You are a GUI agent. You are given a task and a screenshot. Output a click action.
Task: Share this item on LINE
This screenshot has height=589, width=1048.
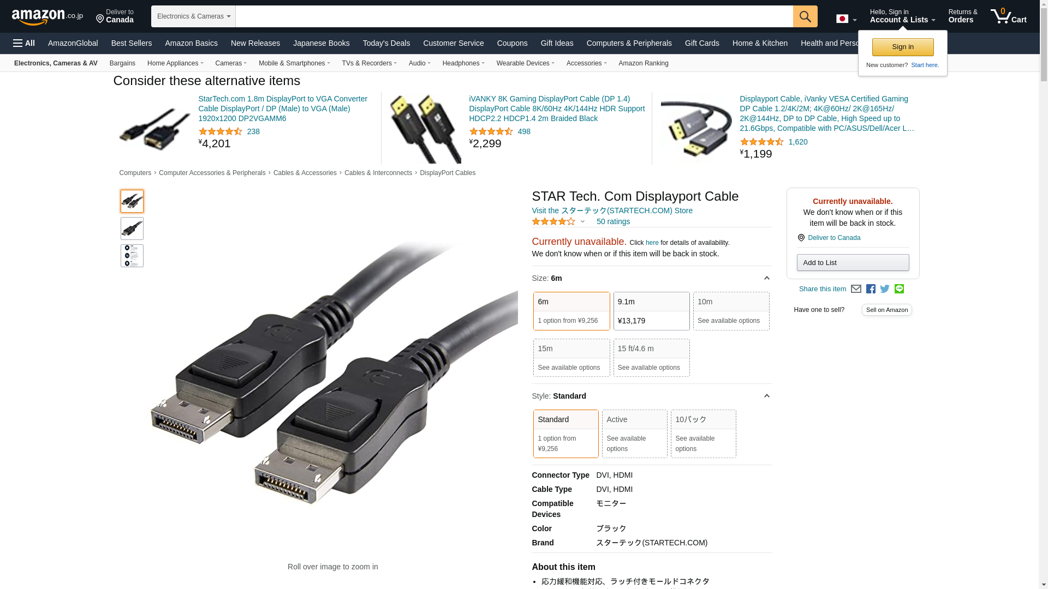click(899, 289)
